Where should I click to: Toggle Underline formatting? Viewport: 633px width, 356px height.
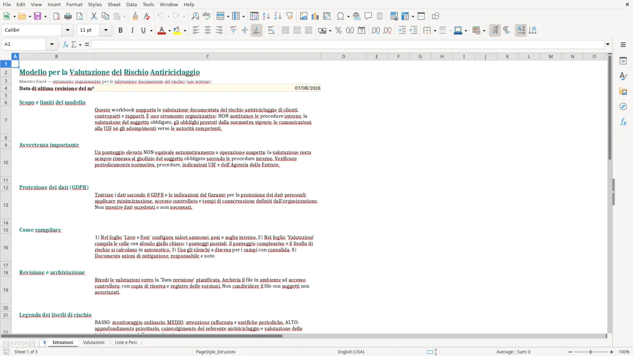click(x=143, y=31)
